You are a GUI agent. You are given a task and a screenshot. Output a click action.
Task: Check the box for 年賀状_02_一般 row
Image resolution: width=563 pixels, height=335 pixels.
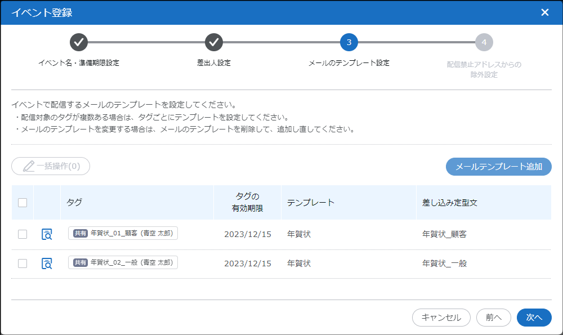(23, 263)
